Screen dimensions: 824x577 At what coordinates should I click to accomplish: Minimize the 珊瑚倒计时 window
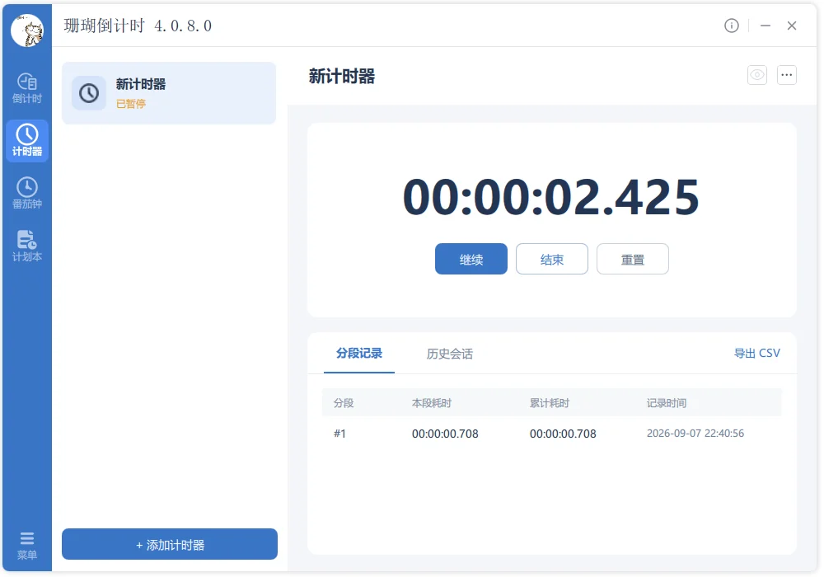pos(765,26)
